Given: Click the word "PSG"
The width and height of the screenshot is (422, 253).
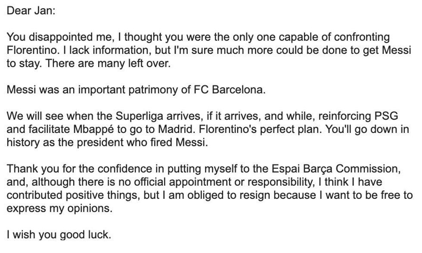Looking at the screenshot, I should point(387,116).
